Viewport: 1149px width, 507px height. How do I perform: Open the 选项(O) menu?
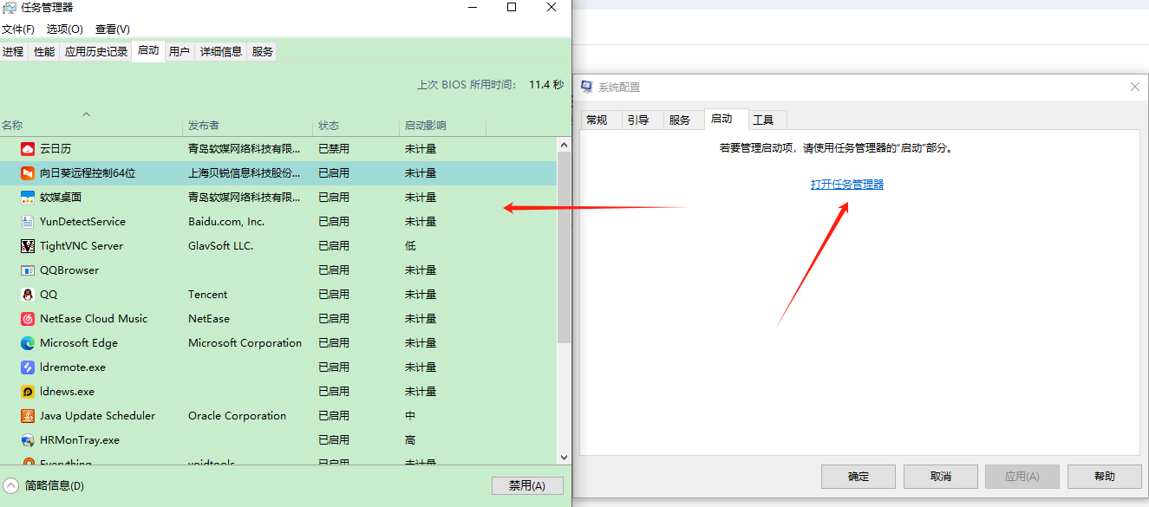(65, 29)
